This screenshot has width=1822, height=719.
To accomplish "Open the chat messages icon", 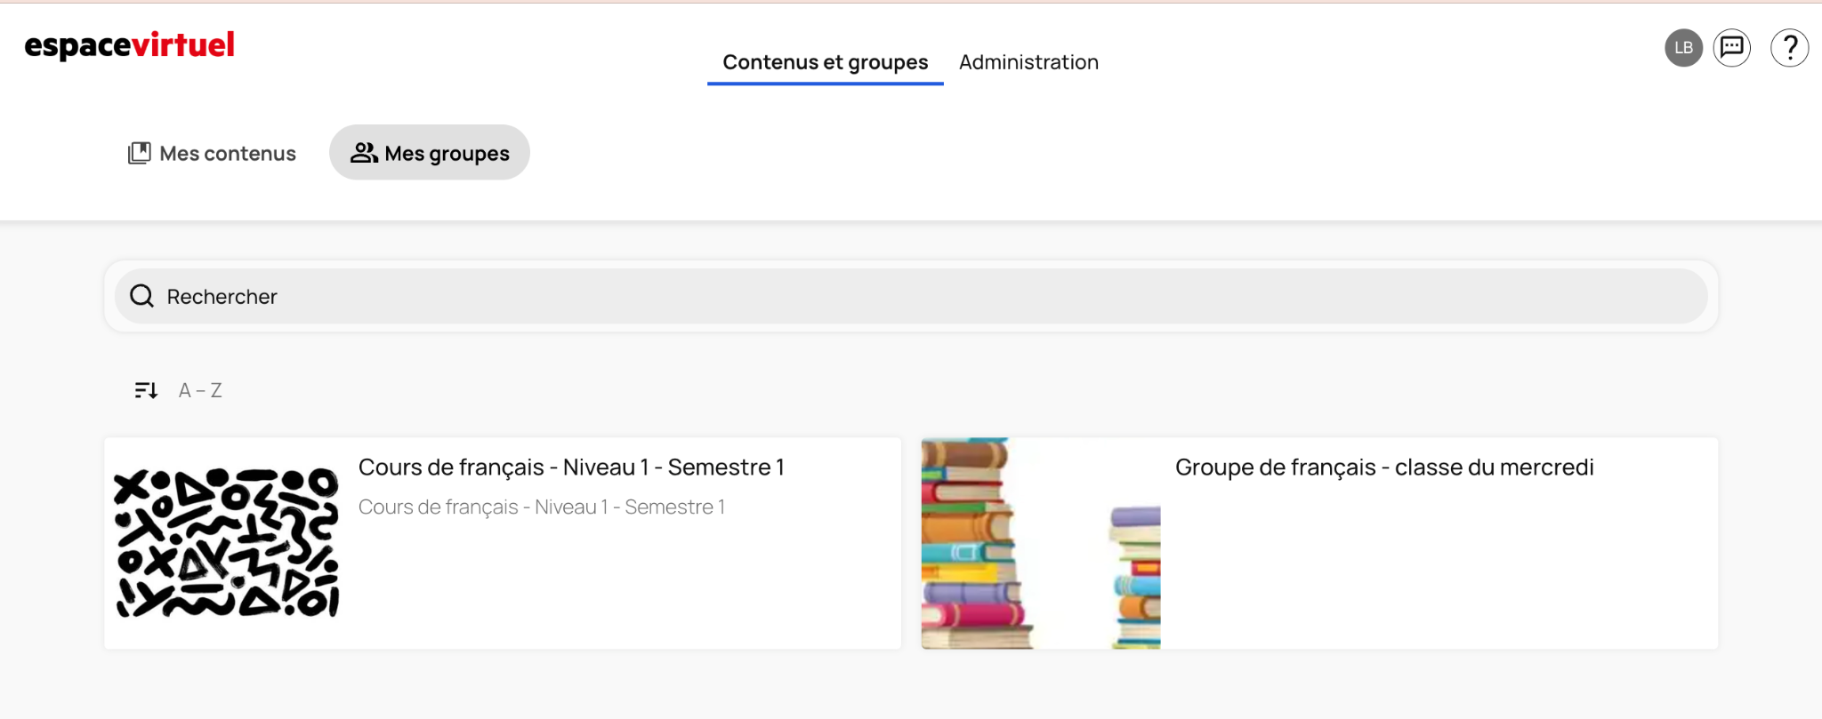I will click(x=1732, y=48).
